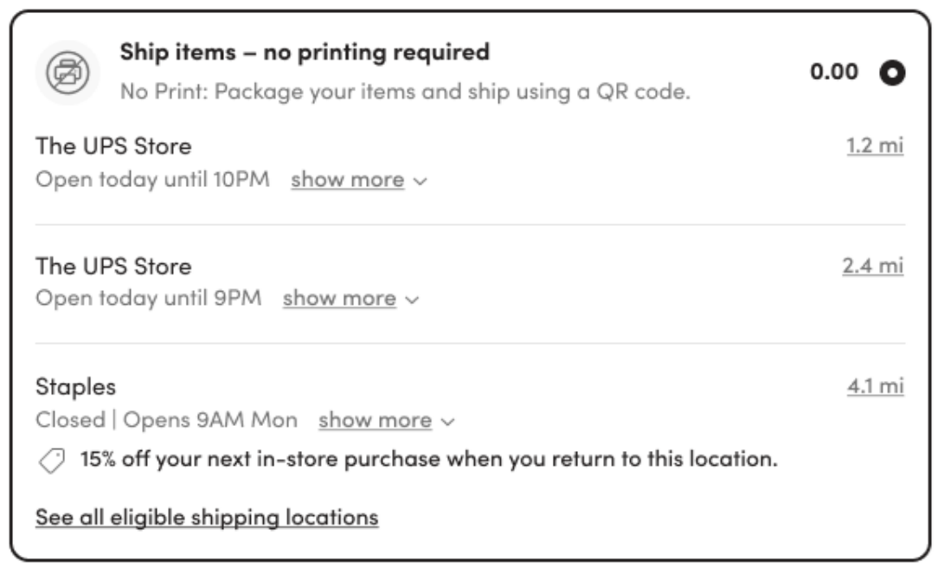
Task: Click the Staples location name
Action: [x=75, y=387]
